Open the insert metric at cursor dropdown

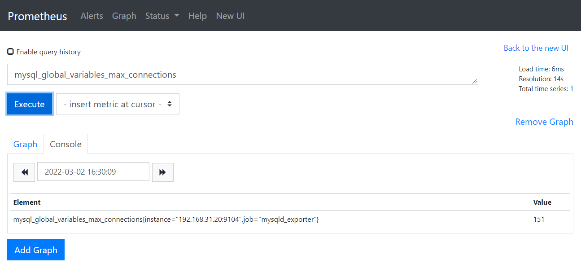[118, 104]
